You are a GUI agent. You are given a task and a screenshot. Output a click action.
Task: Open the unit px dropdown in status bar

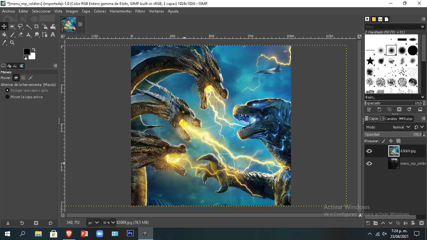93,222
